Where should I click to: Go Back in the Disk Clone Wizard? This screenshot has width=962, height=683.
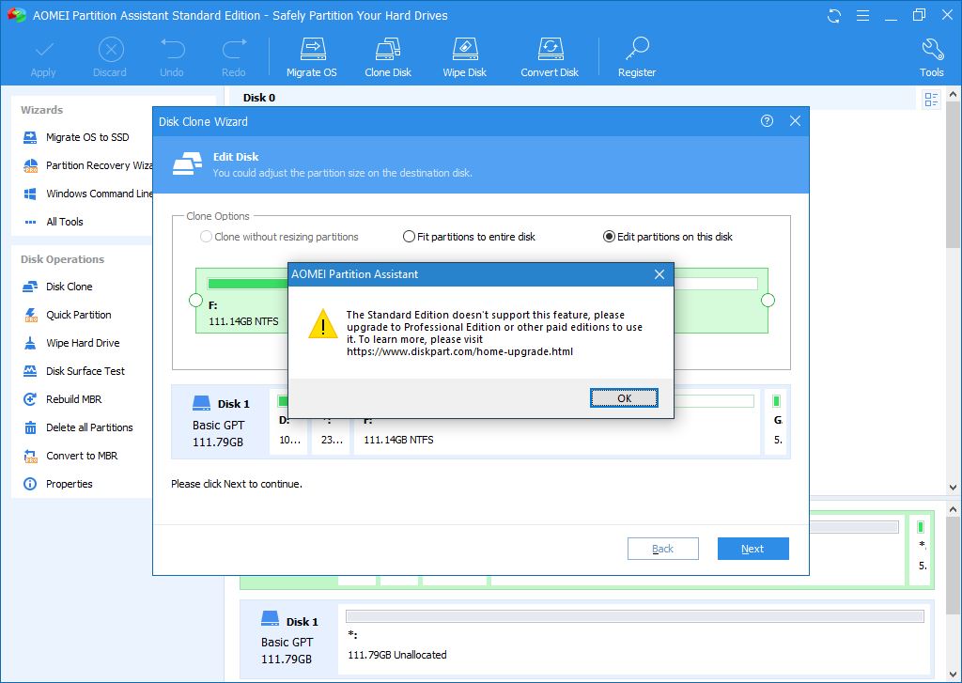coord(662,549)
